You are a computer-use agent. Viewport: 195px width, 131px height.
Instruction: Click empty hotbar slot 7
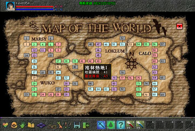point(159,125)
